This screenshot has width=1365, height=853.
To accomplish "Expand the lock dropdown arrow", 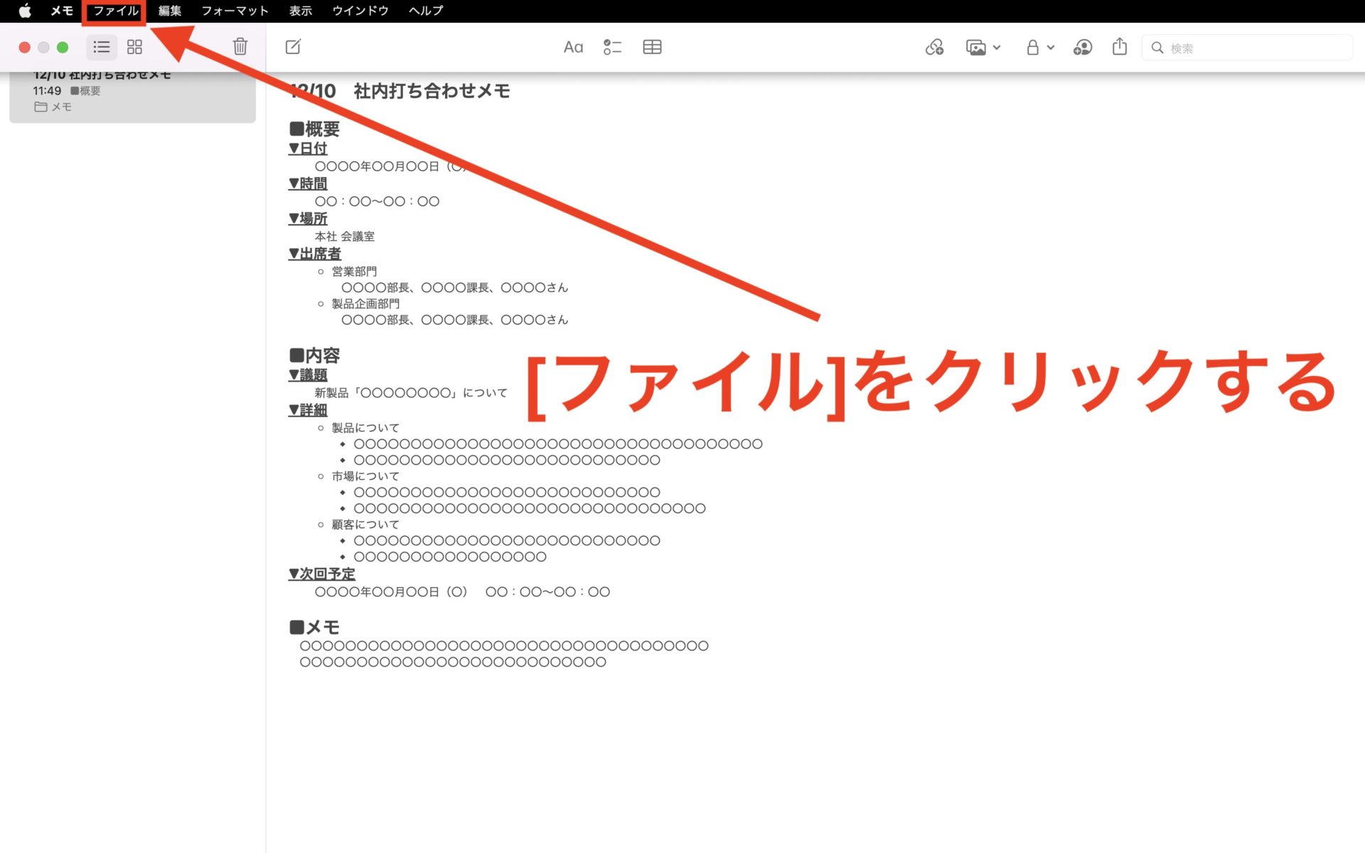I will [1050, 48].
